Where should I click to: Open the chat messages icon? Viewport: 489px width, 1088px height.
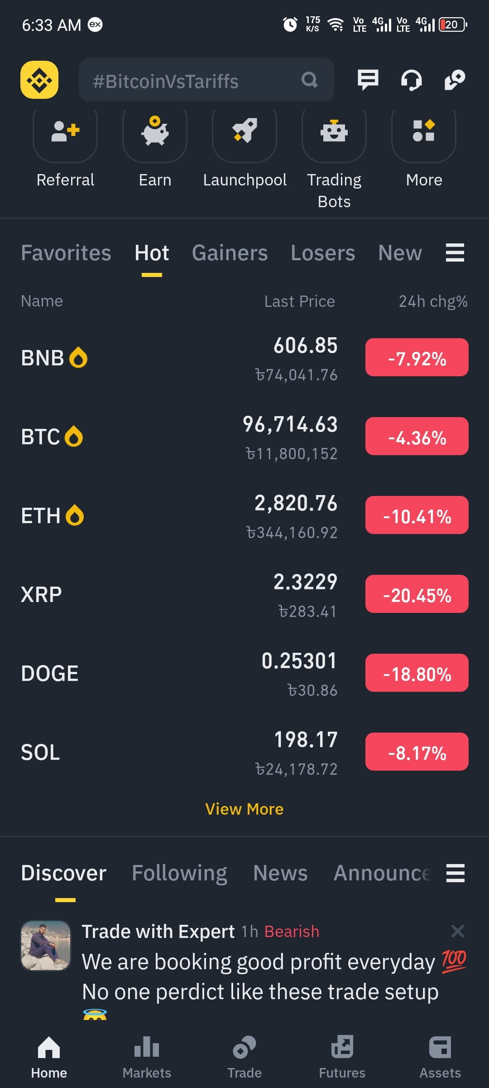(368, 80)
